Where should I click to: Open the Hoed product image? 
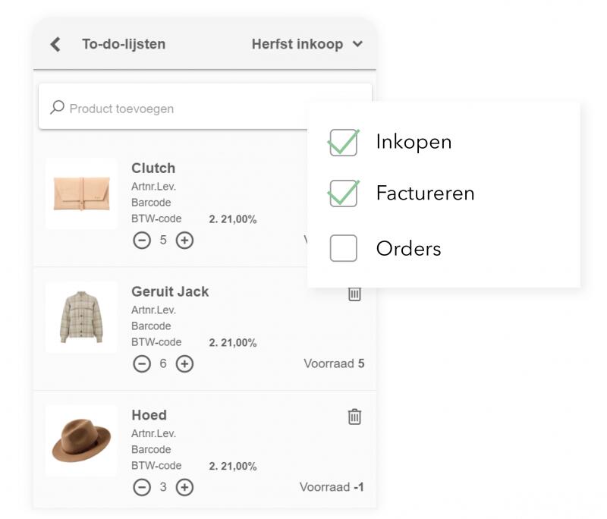click(81, 441)
